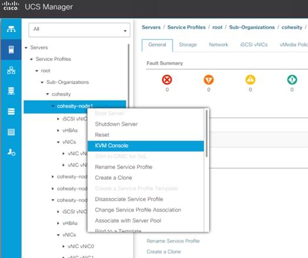
Task: Click the root breadcrumb link
Action: click(x=217, y=27)
